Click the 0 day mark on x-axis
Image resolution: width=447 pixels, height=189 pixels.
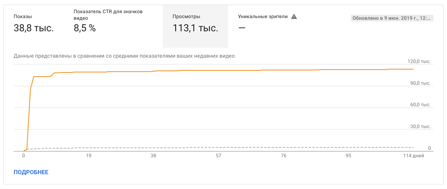(24, 156)
